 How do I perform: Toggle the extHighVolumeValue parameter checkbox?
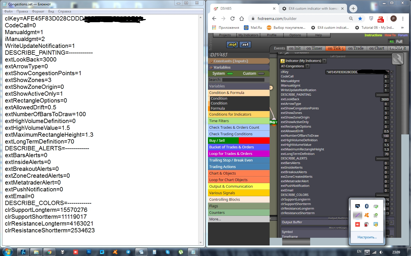click(x=392, y=145)
